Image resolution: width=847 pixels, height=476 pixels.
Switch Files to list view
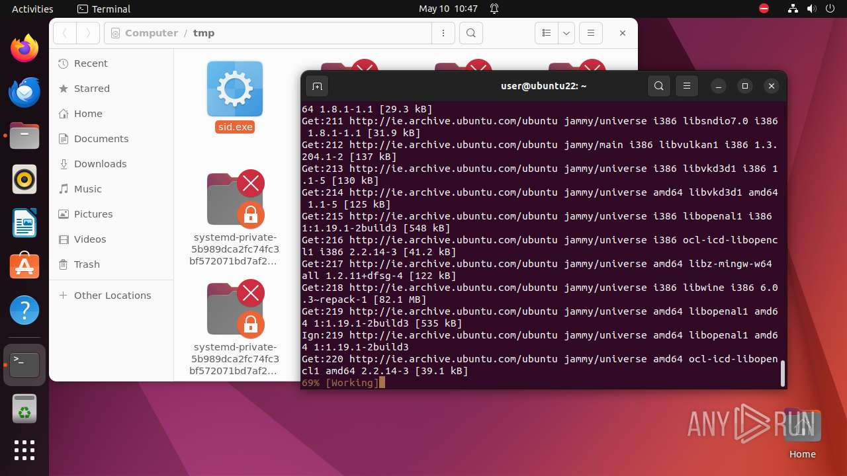point(547,33)
